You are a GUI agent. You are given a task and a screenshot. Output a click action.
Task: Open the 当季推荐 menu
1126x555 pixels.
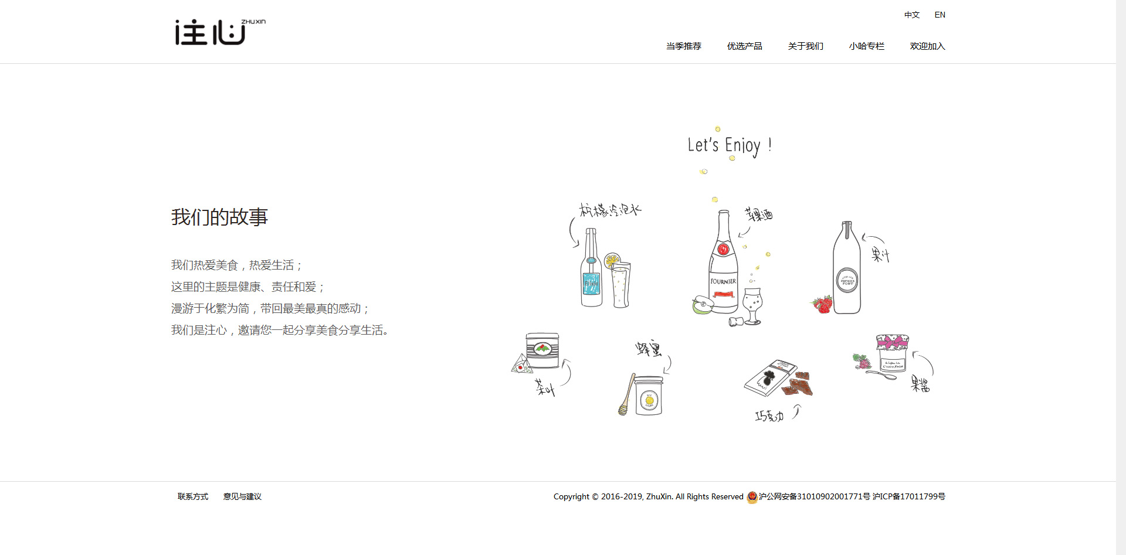pos(683,46)
